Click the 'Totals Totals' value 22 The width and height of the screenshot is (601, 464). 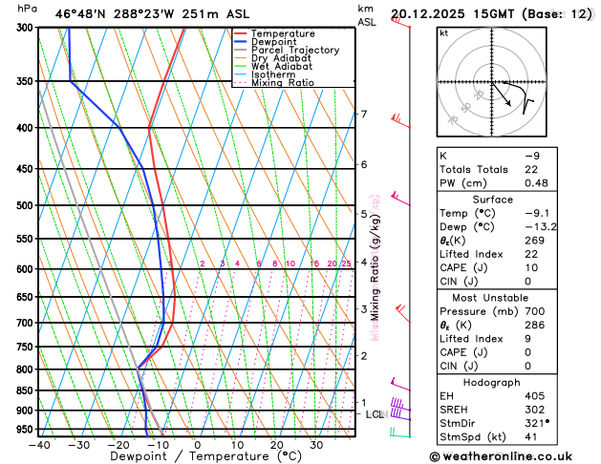click(x=531, y=170)
